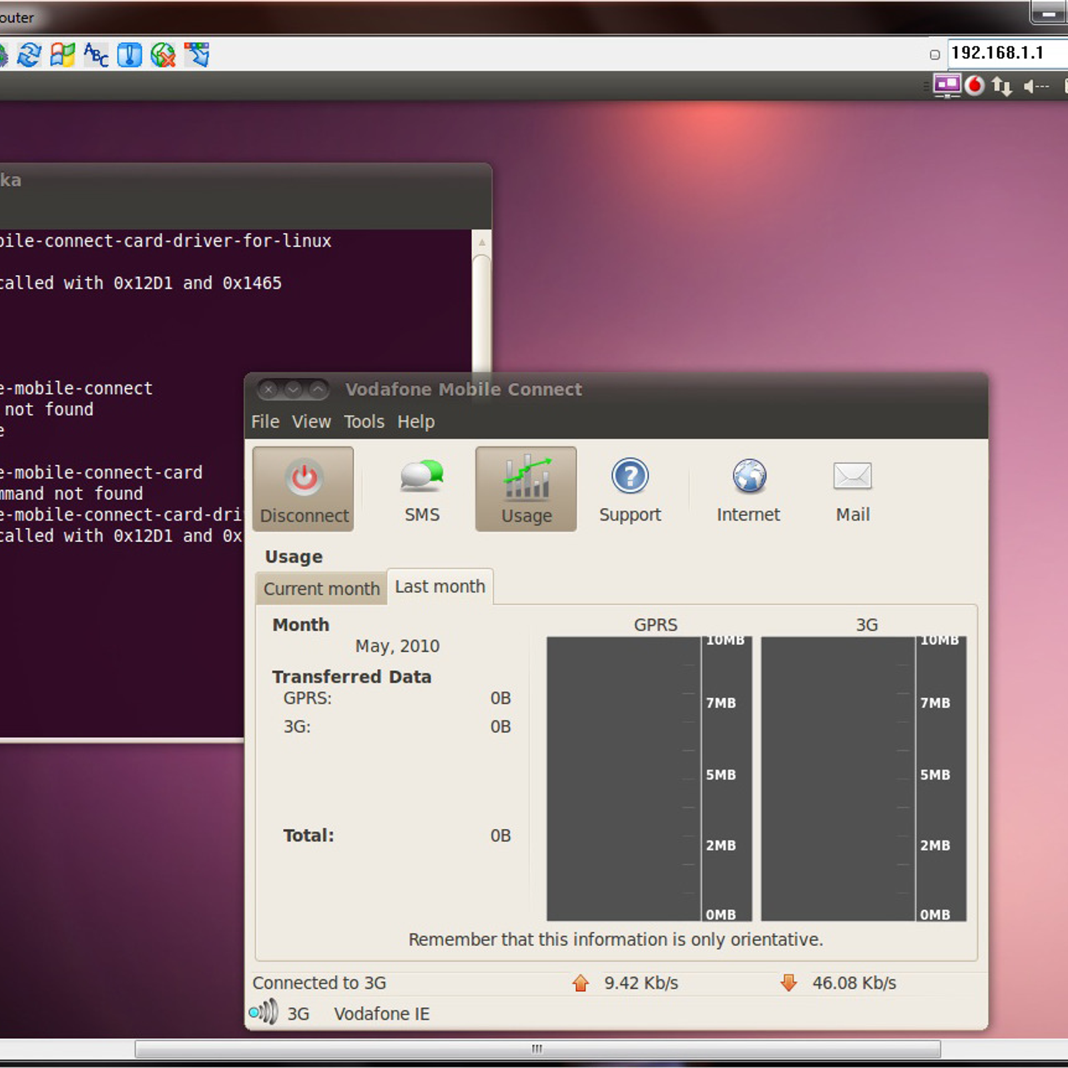Viewport: 1068px width, 1068px height.
Task: Click the 'GPRS:' transferred data label
Action: pos(307,698)
